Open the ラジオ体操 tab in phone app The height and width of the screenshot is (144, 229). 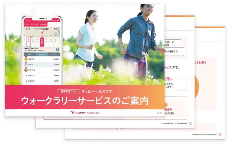coord(34,24)
